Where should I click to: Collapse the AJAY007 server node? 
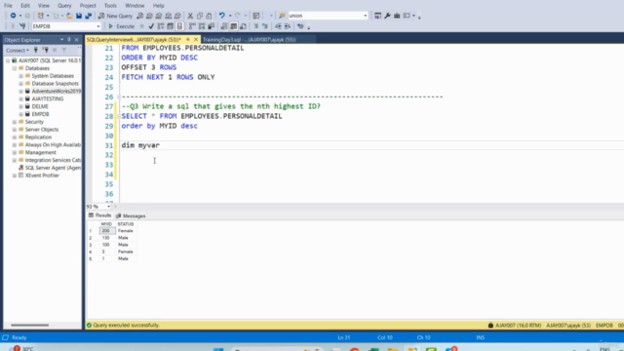8,60
